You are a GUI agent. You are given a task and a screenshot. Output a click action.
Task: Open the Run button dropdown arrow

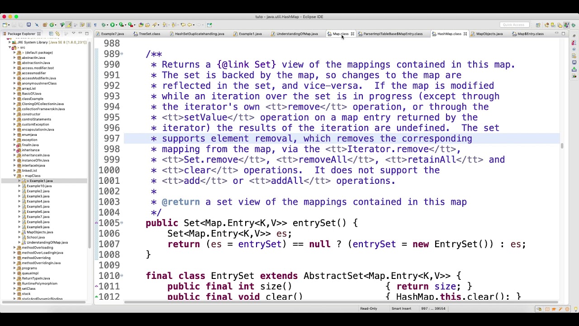(x=116, y=25)
